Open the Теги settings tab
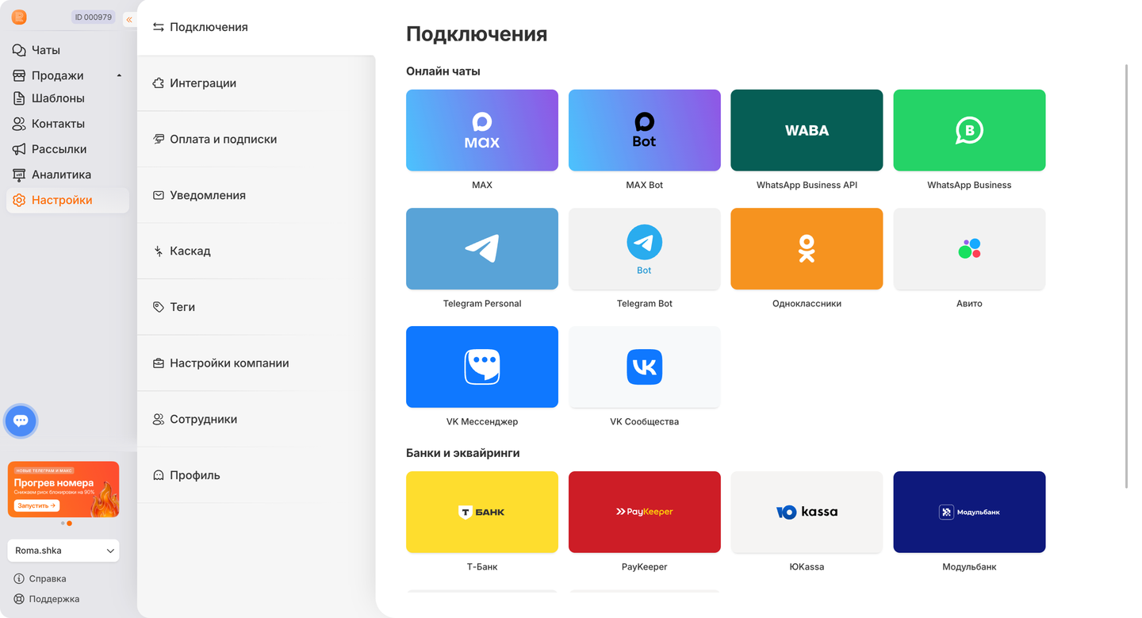This screenshot has height=618, width=1142. tap(256, 307)
